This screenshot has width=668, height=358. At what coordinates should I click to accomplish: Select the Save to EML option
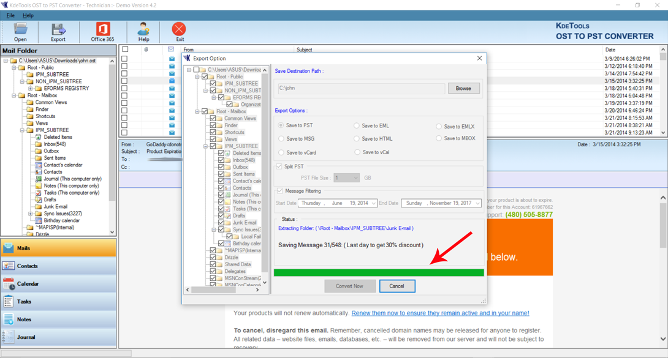tap(357, 126)
